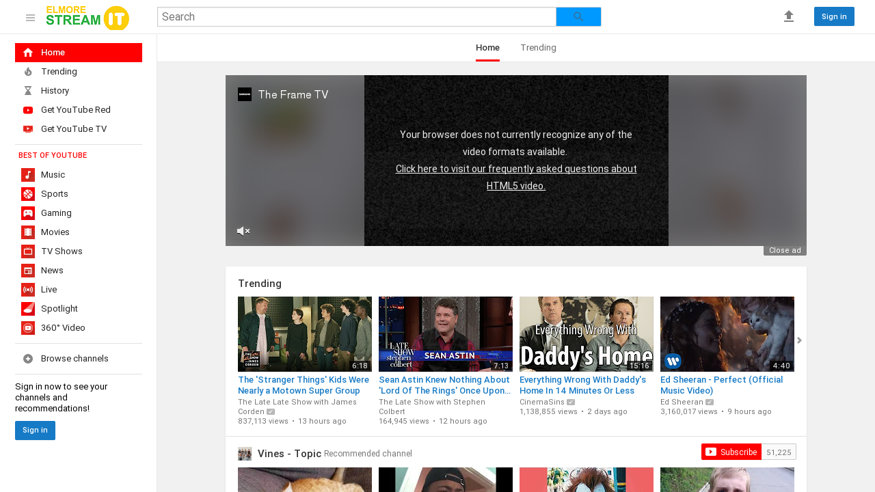Show next Trending videos with arrow

click(x=799, y=340)
